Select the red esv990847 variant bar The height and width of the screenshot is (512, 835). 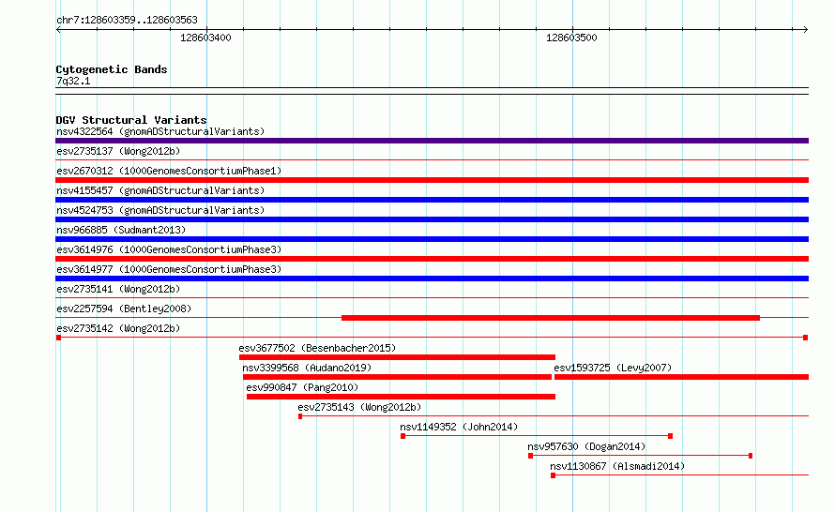coord(401,397)
